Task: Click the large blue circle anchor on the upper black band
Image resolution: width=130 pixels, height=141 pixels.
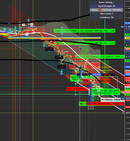Action: point(9,23)
